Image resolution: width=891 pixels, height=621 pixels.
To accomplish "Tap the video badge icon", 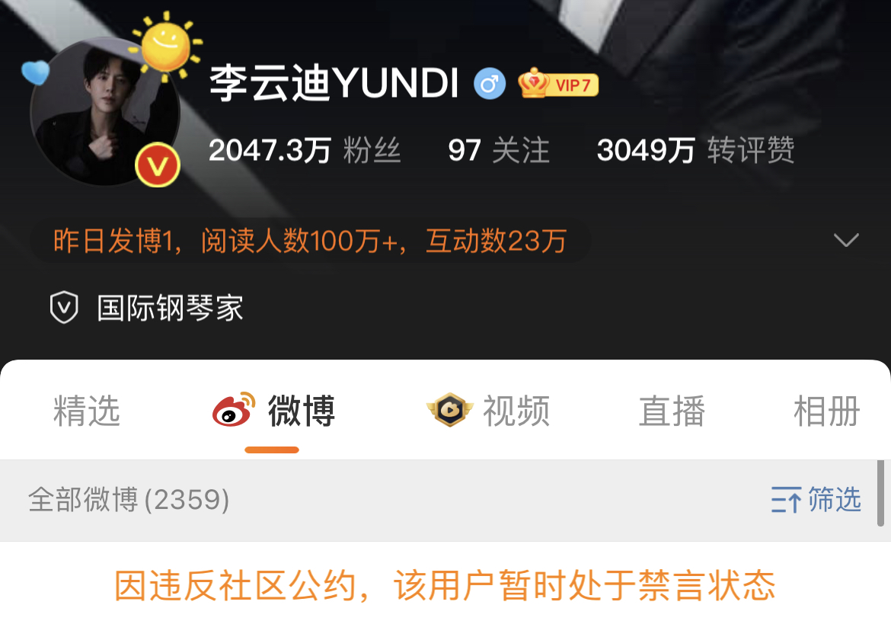I will pyautogui.click(x=449, y=410).
